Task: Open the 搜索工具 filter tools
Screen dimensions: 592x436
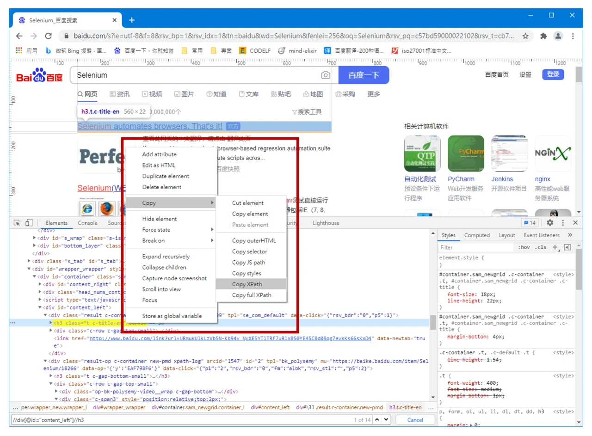Action: (x=307, y=112)
